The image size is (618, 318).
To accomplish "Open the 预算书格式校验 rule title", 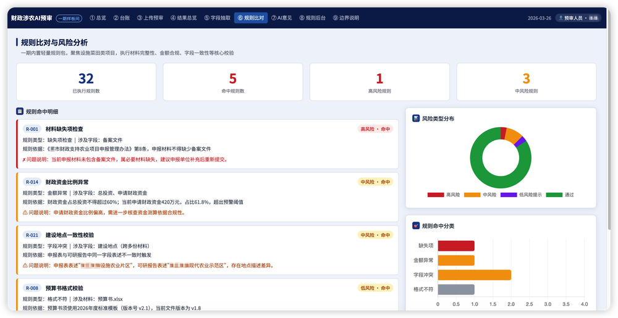I will 64,288.
